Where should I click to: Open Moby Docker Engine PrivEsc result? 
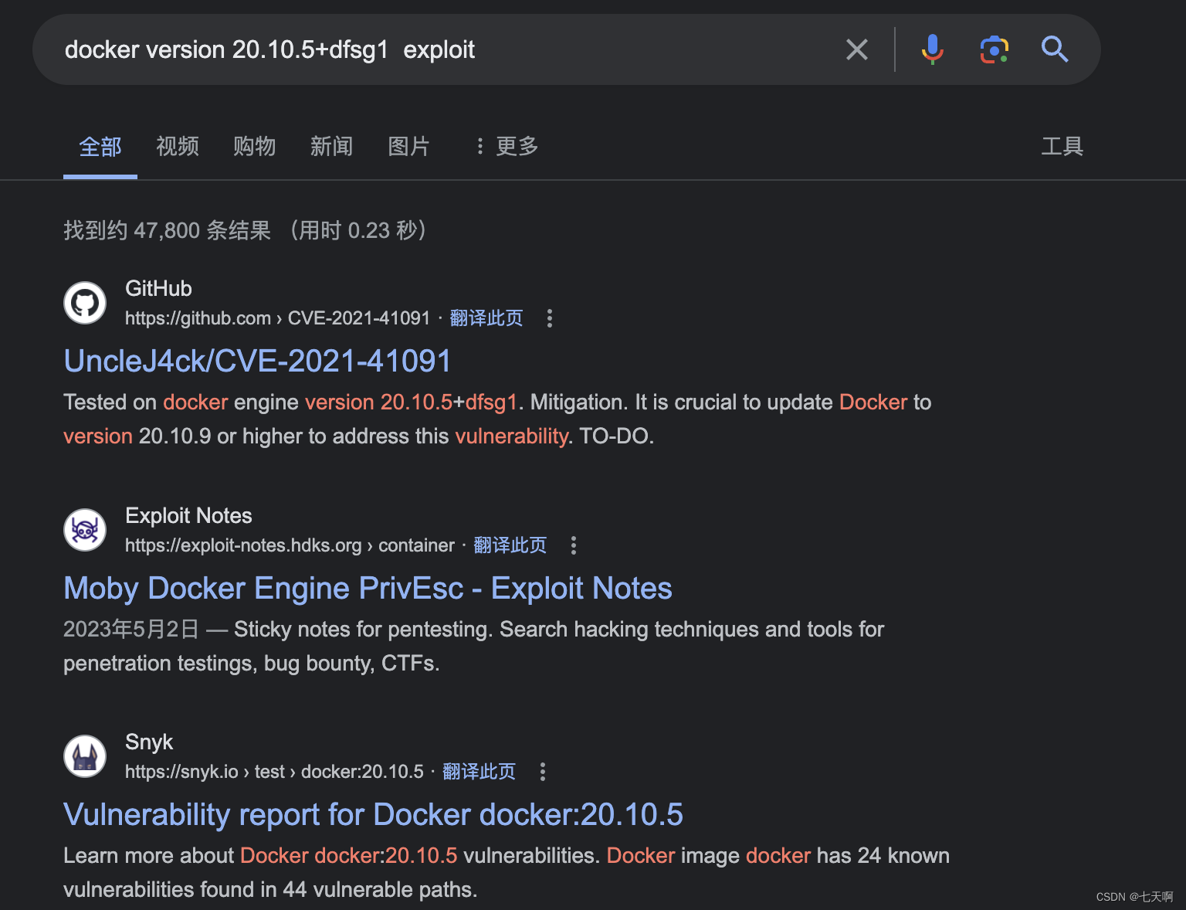pos(368,588)
